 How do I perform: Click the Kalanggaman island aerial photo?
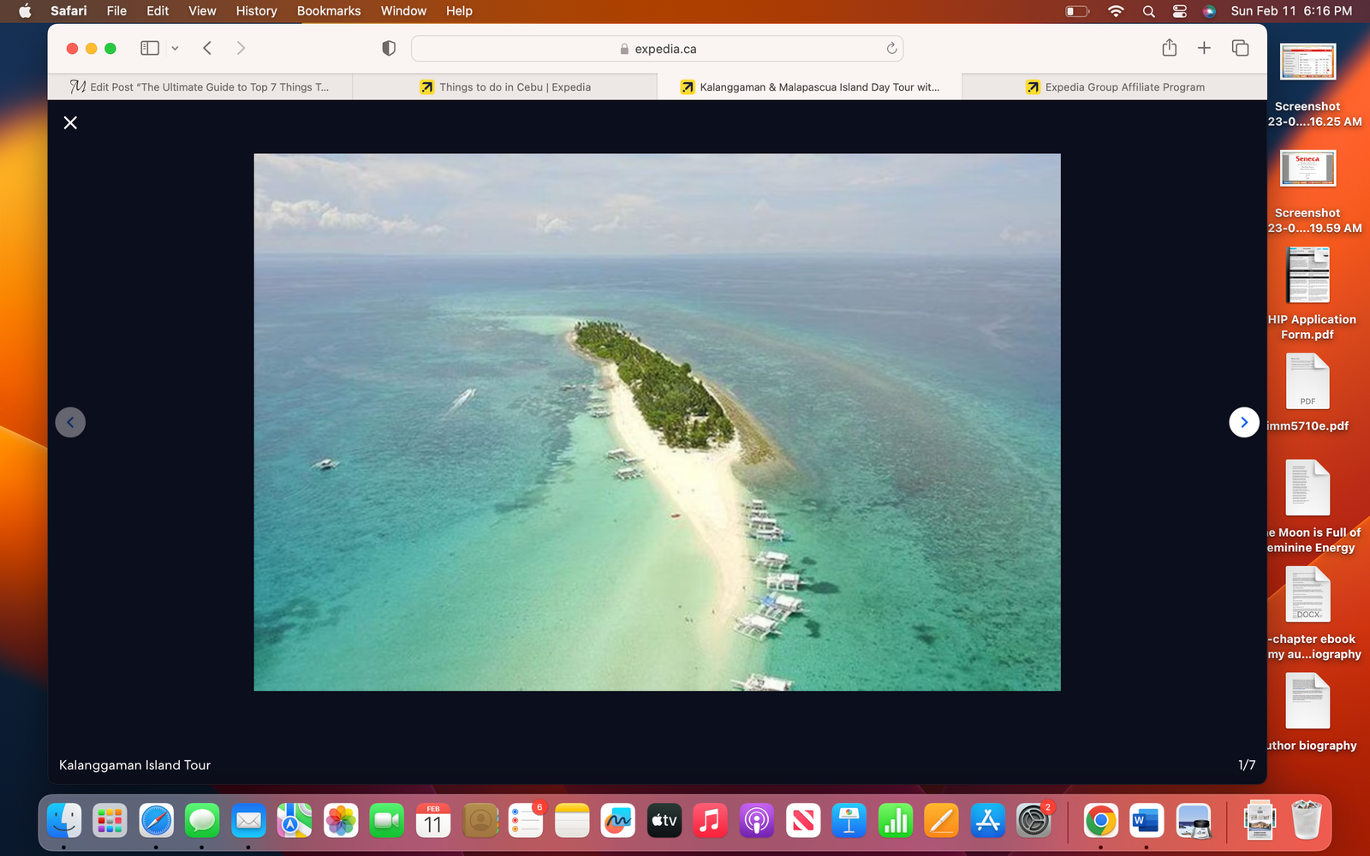657,422
